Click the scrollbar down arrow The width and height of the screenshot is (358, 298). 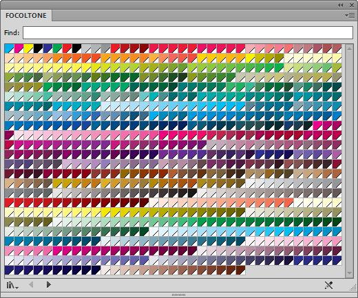coord(350,273)
